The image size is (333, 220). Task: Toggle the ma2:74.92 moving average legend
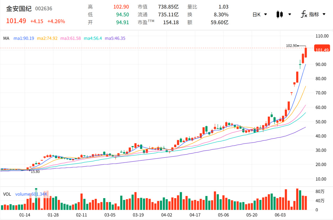[x=47, y=39]
